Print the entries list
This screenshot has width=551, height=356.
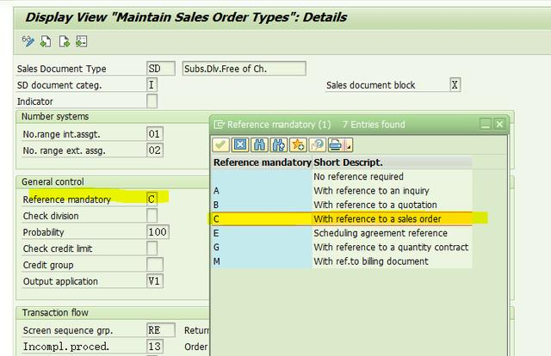pos(334,144)
